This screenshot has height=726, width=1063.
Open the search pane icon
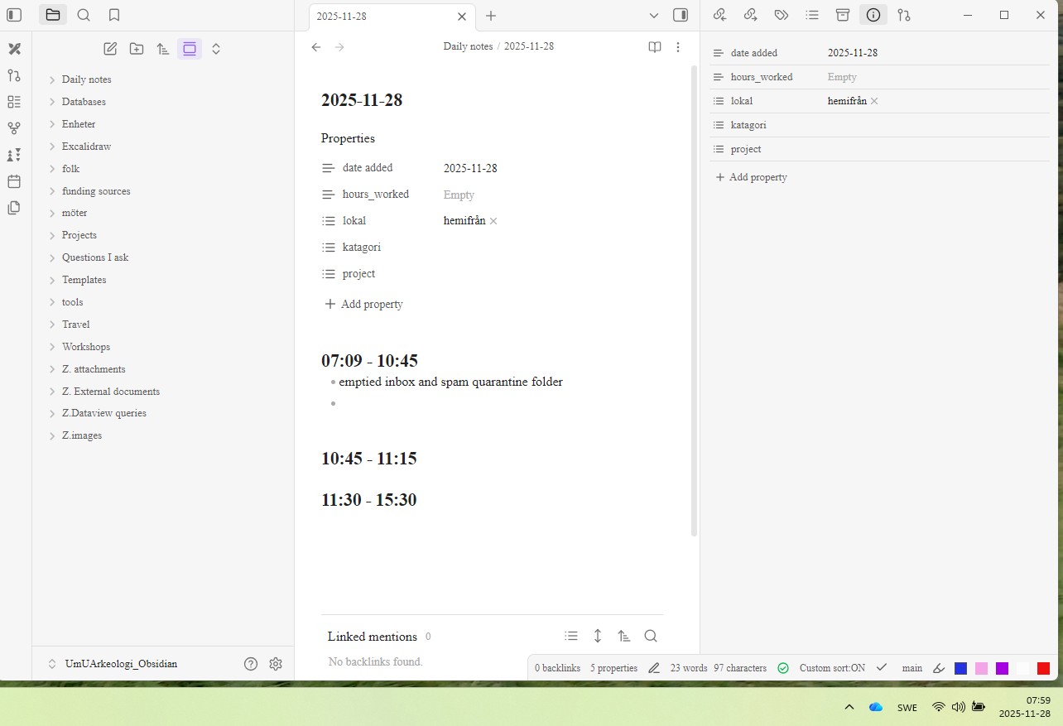pyautogui.click(x=84, y=15)
